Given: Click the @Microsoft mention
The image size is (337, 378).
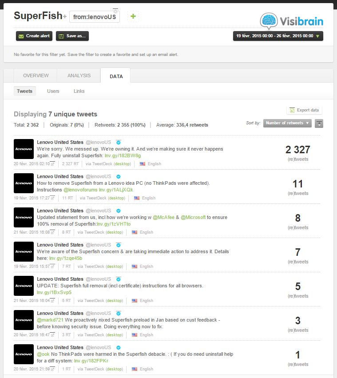Looking at the screenshot, I should pos(193,218).
